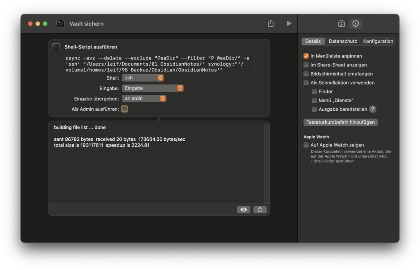Enable Bildschirminhalt empfangen

[306, 74]
